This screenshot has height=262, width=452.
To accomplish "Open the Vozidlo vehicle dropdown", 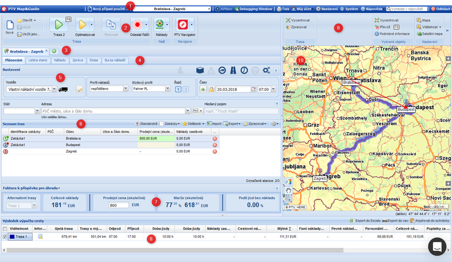I will tap(54, 89).
